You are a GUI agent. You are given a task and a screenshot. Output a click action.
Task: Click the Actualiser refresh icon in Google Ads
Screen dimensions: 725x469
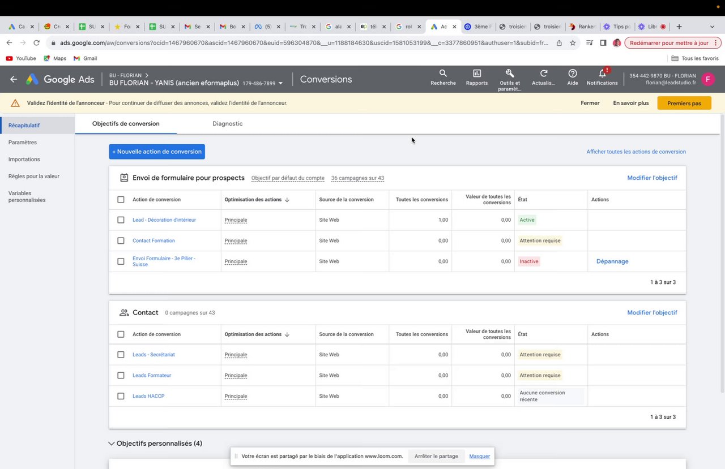coord(544,74)
